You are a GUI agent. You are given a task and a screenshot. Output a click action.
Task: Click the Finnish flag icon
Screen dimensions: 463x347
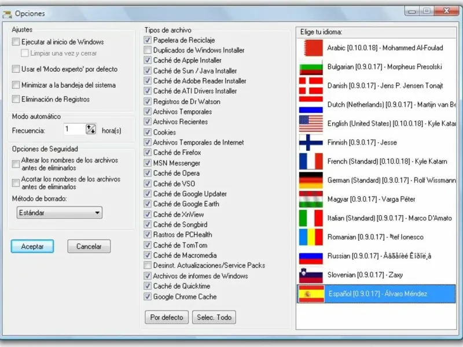pyautogui.click(x=311, y=142)
